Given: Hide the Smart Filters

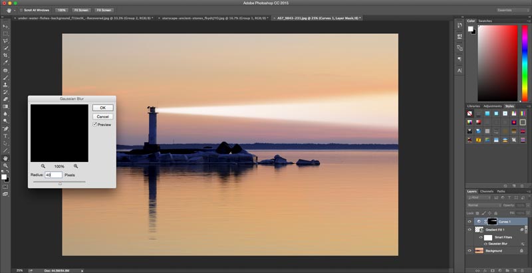Looking at the screenshot, I should (x=480, y=237).
